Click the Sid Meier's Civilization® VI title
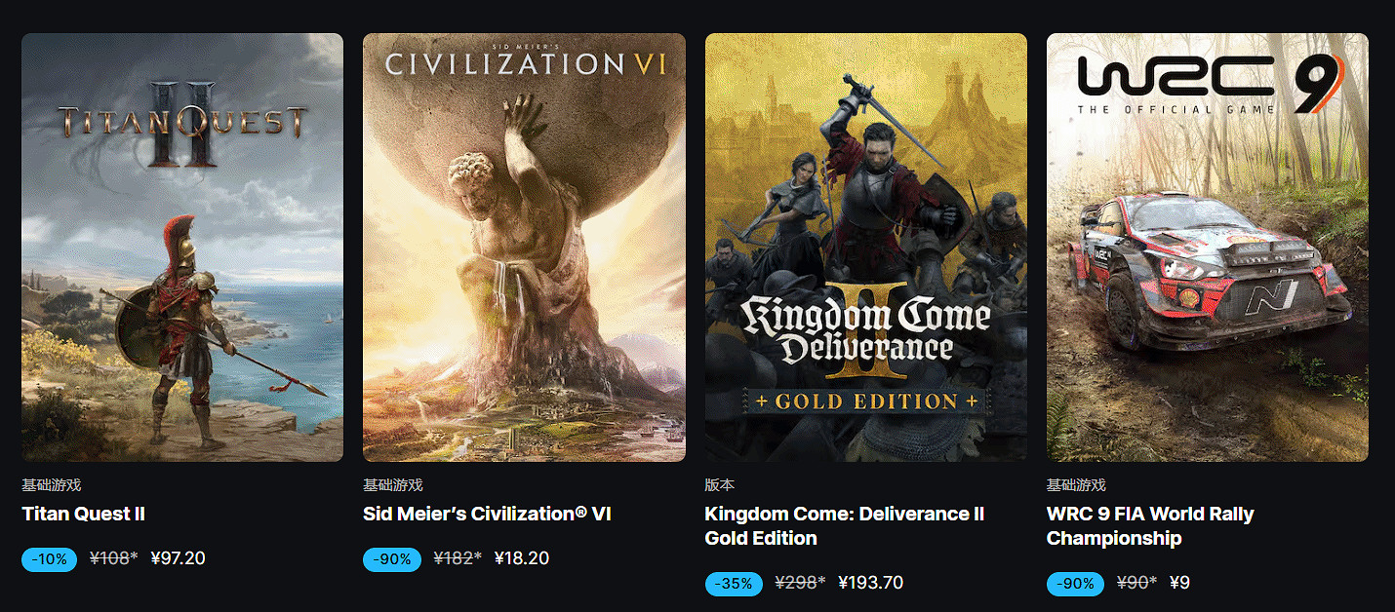1395x612 pixels. coord(487,514)
